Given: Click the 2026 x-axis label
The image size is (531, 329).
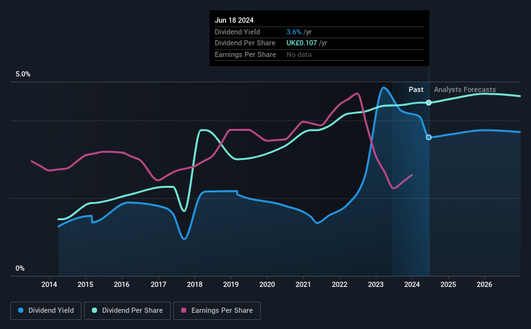Looking at the screenshot, I should pyautogui.click(x=484, y=284).
